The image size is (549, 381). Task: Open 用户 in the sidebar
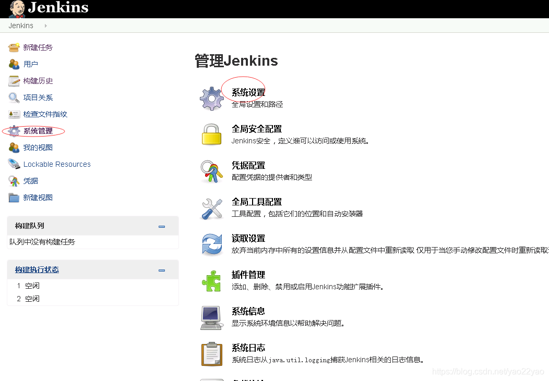(30, 64)
